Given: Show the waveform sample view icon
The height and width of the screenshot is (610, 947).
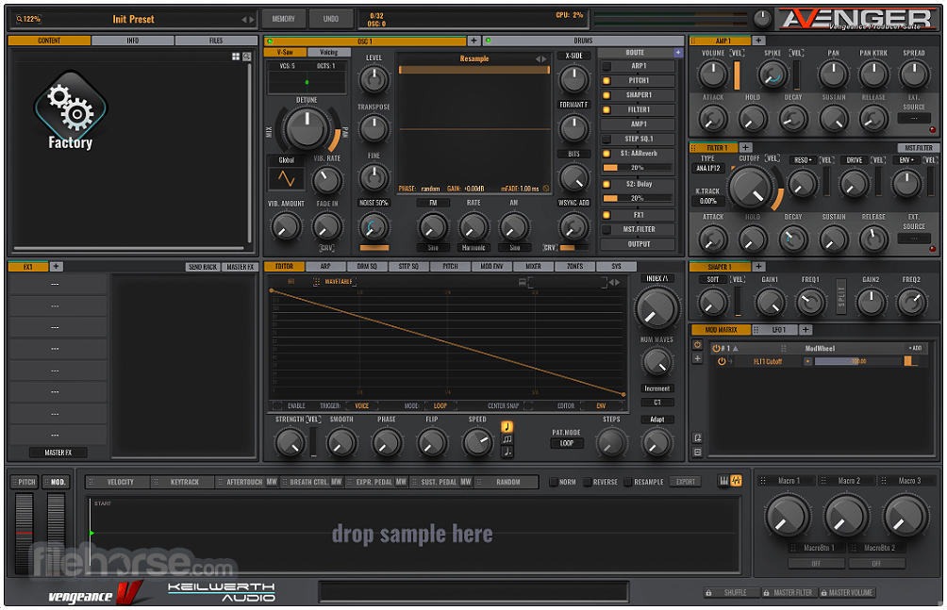Looking at the screenshot, I should 737,481.
